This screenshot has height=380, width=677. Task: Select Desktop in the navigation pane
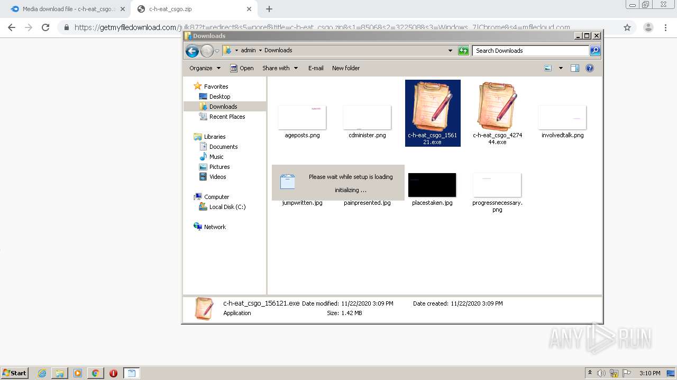[215, 97]
